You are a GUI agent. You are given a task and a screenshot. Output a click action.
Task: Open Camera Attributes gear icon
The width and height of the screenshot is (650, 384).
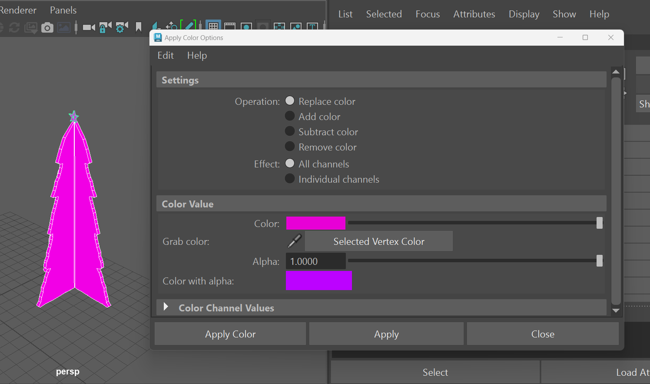point(122,27)
